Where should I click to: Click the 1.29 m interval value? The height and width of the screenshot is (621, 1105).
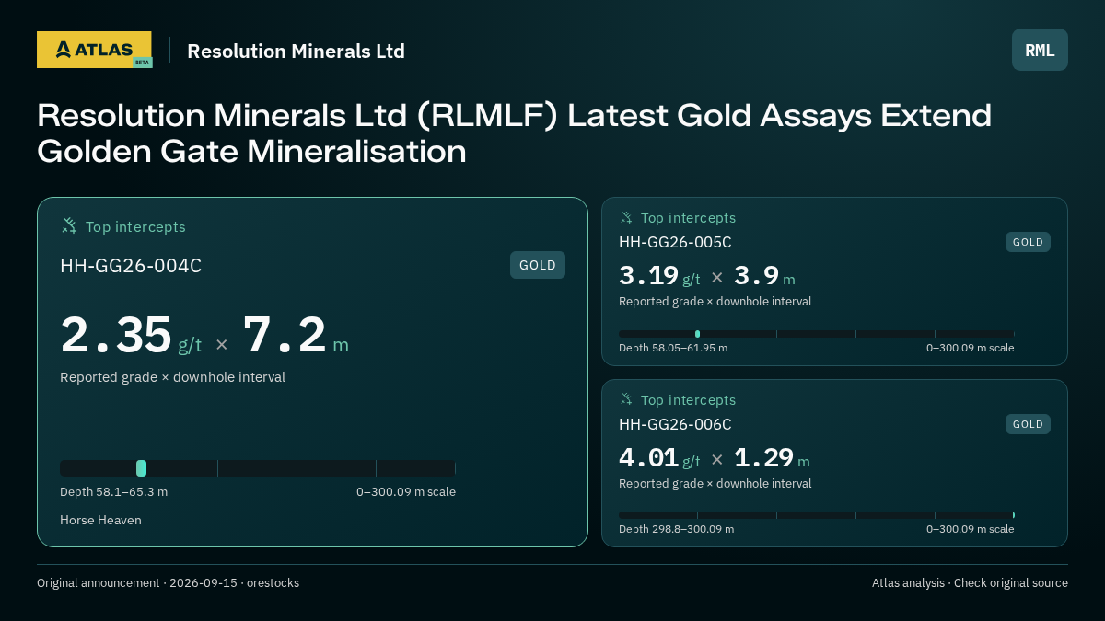pyautogui.click(x=772, y=458)
